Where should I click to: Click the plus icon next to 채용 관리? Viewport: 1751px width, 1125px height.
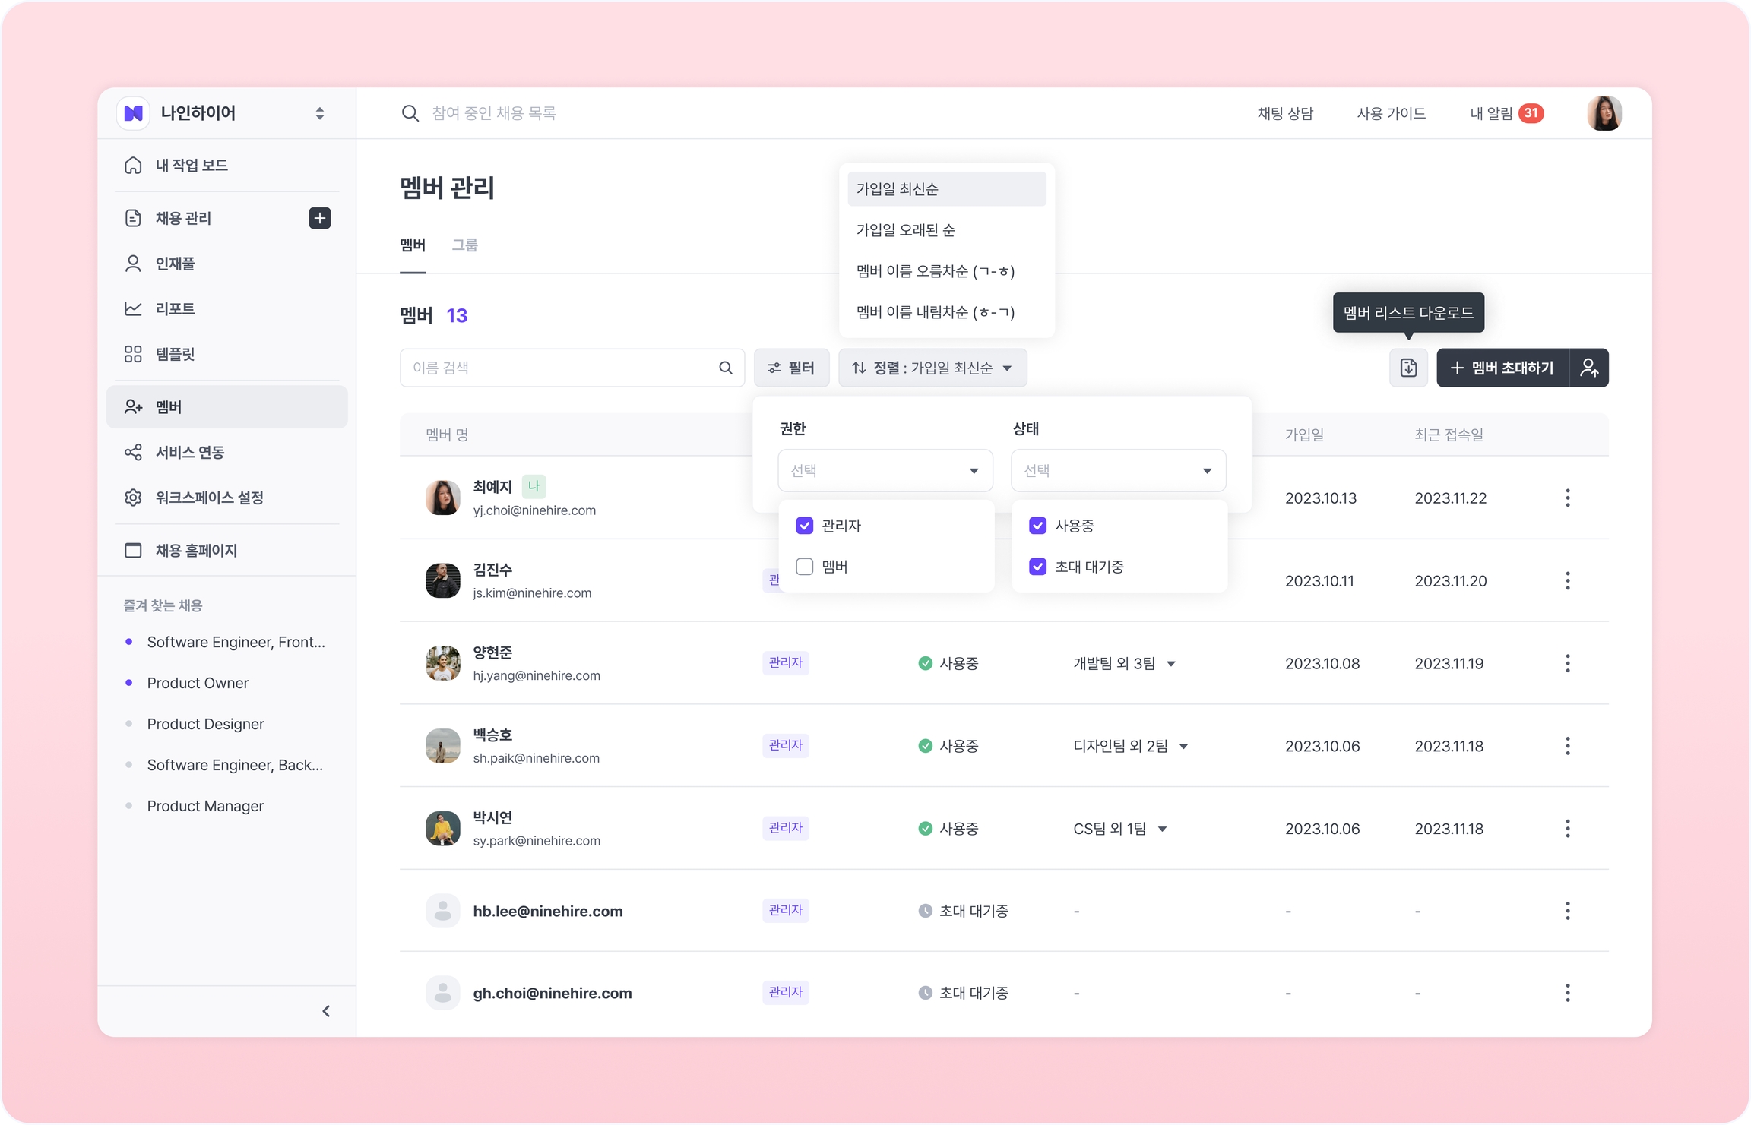(x=320, y=218)
